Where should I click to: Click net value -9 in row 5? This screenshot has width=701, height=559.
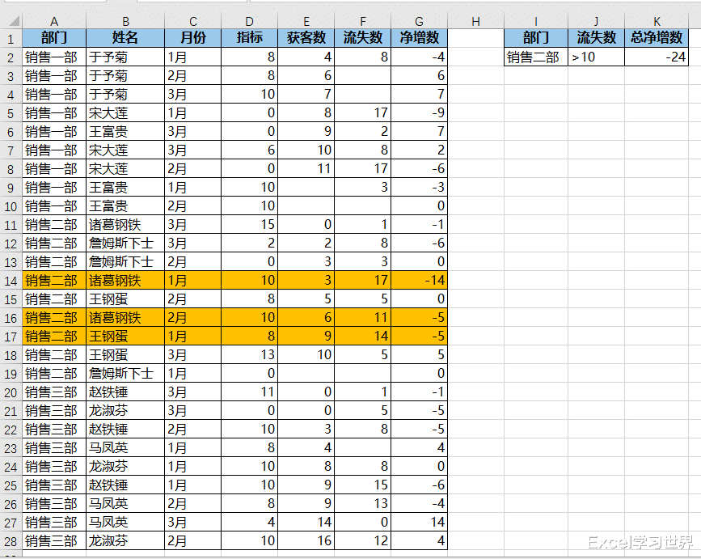(420, 112)
